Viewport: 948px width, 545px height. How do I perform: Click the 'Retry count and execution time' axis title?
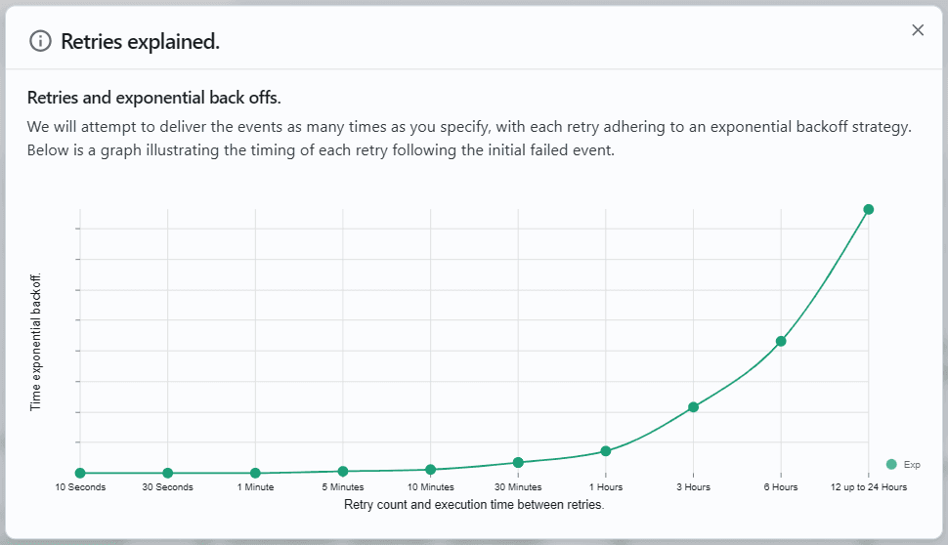[x=474, y=505]
